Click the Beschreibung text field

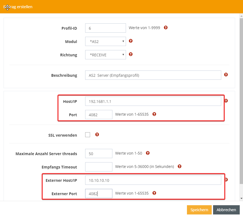tap(153, 75)
